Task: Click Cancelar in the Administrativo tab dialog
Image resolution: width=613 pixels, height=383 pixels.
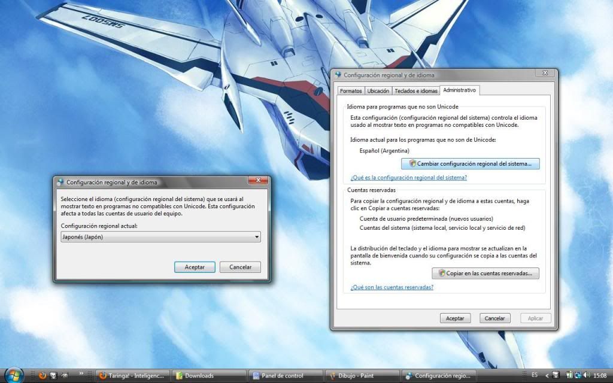Action: [x=494, y=318]
